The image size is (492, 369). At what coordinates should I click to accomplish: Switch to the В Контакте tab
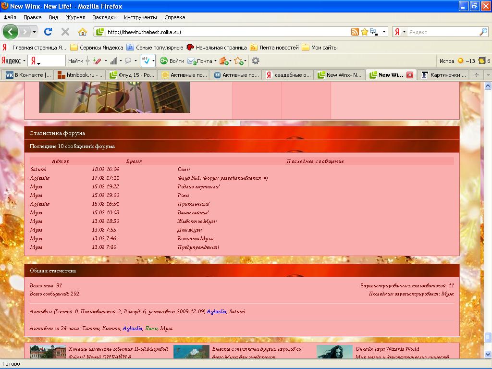27,75
